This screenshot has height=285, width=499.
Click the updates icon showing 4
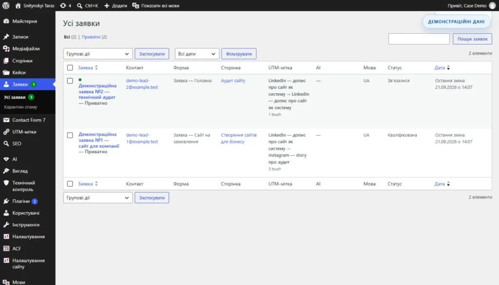coord(63,5)
